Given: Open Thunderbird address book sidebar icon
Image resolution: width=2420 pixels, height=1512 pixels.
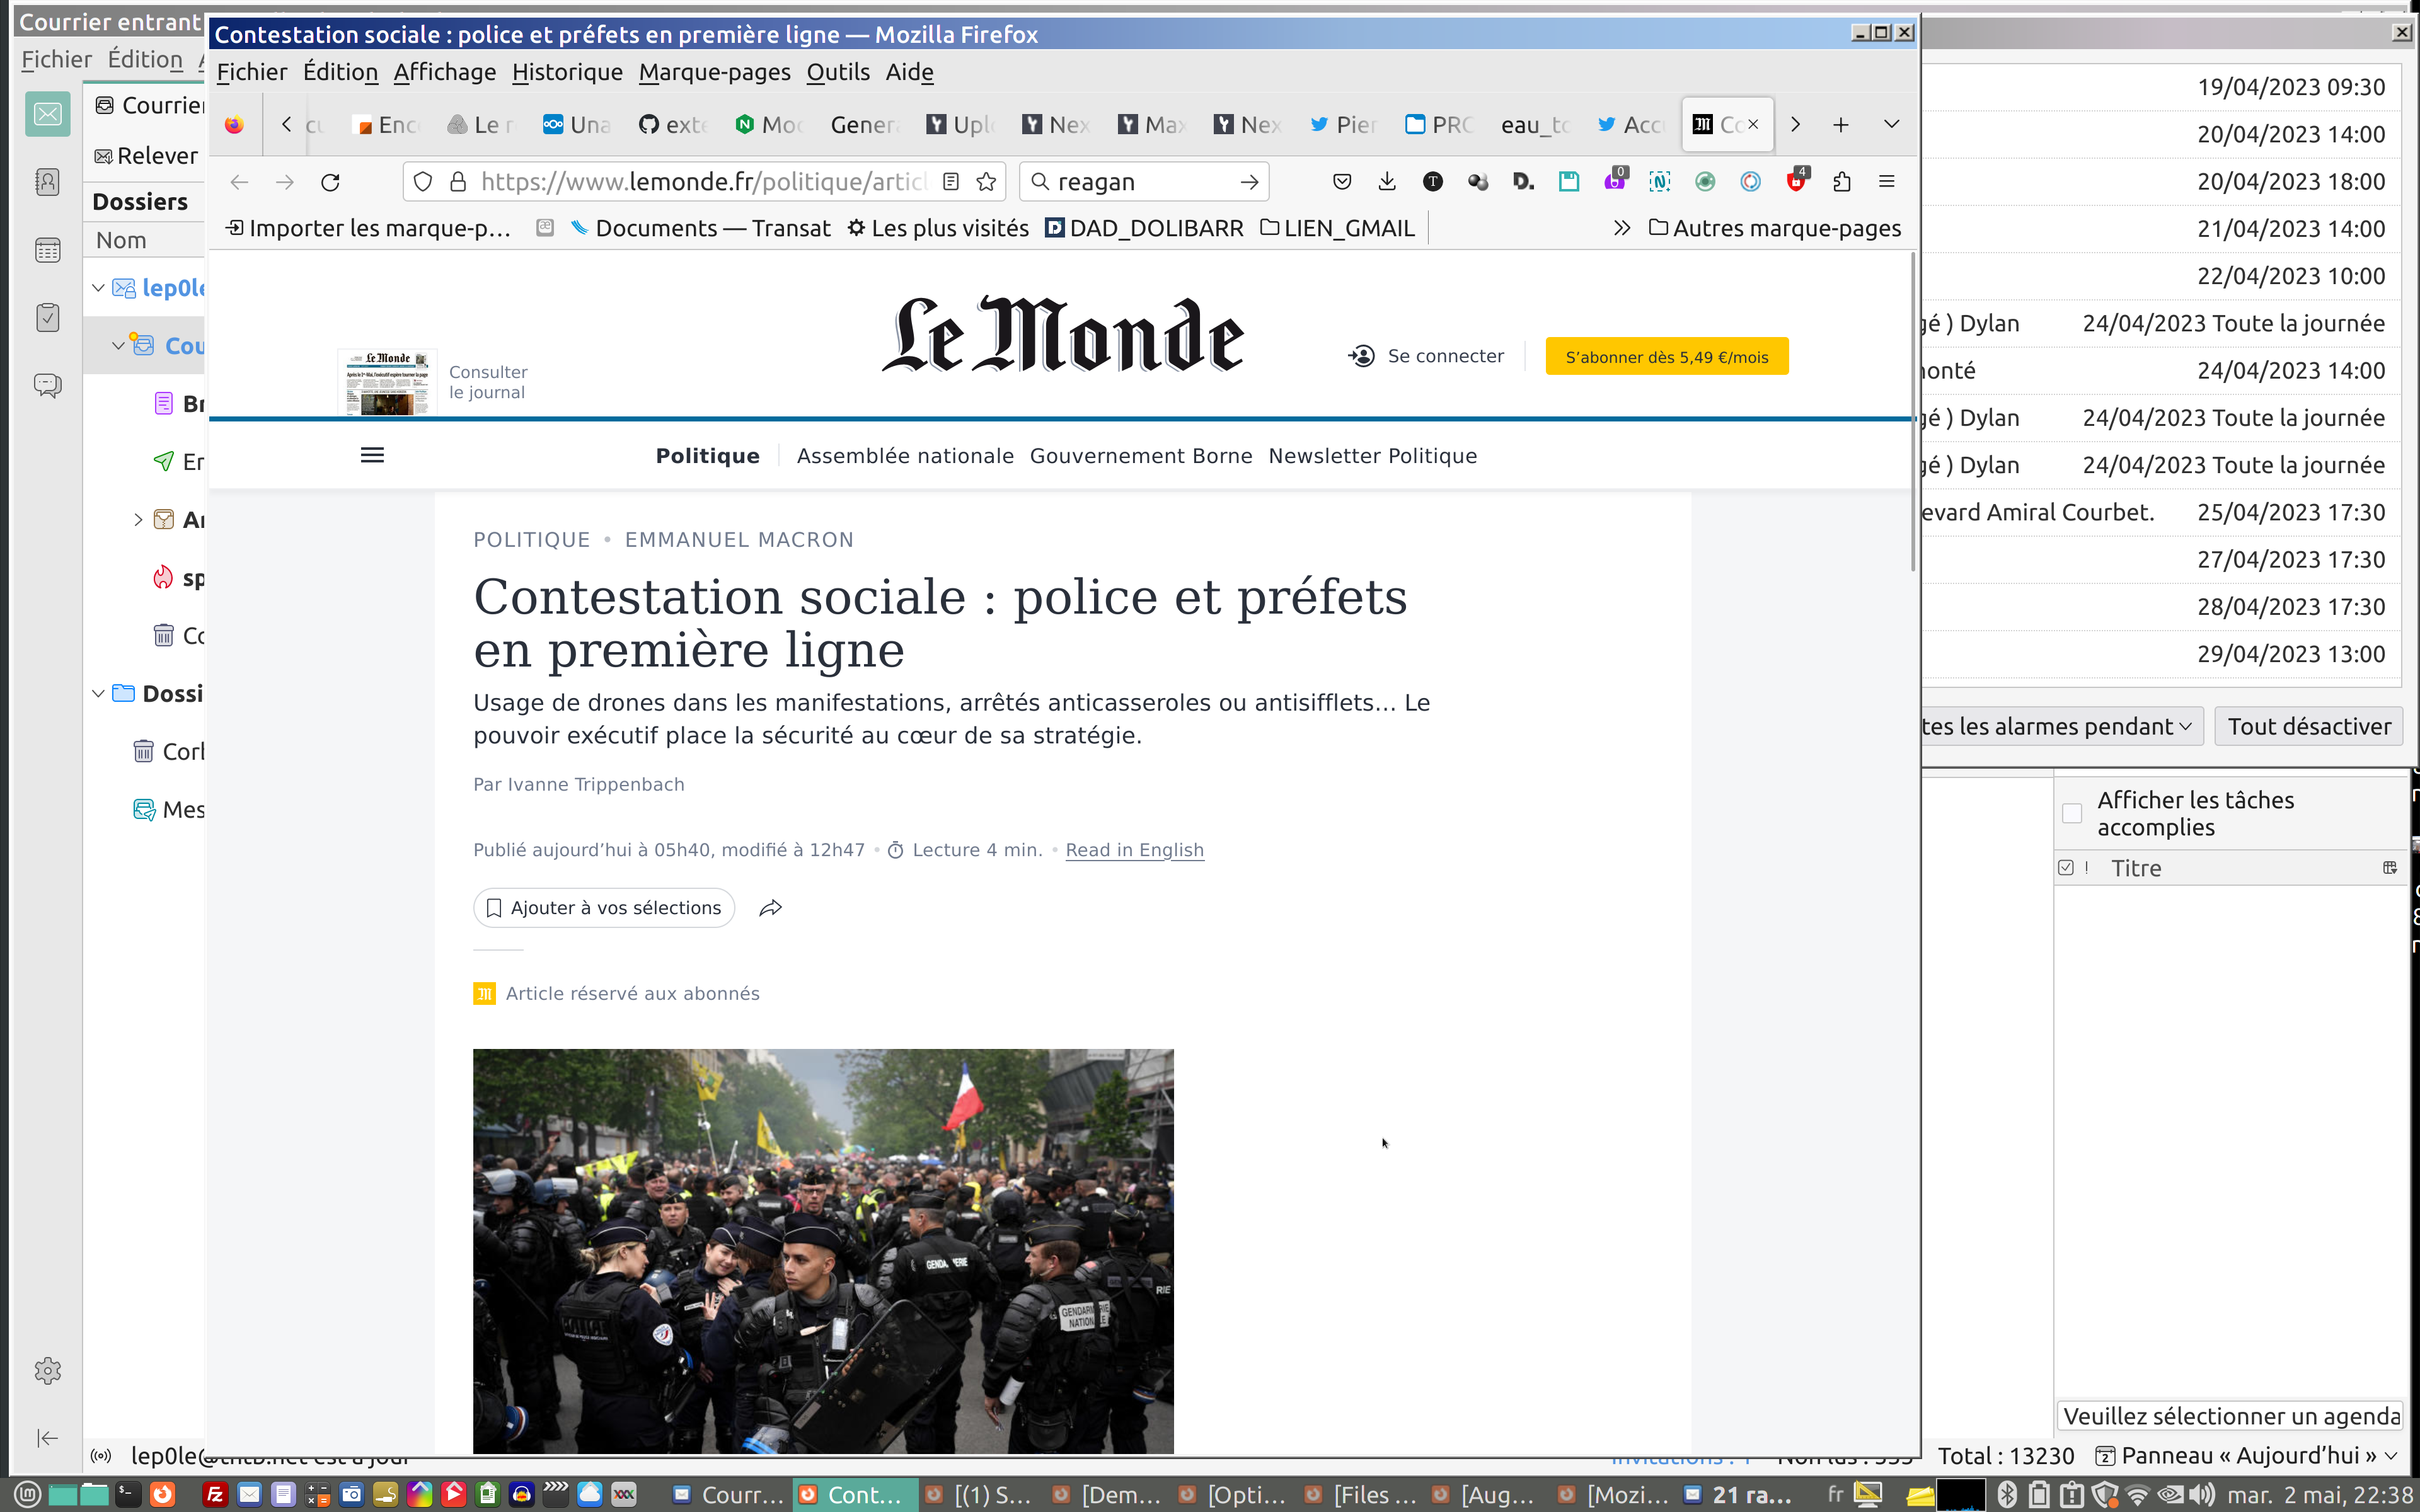Looking at the screenshot, I should 47,182.
